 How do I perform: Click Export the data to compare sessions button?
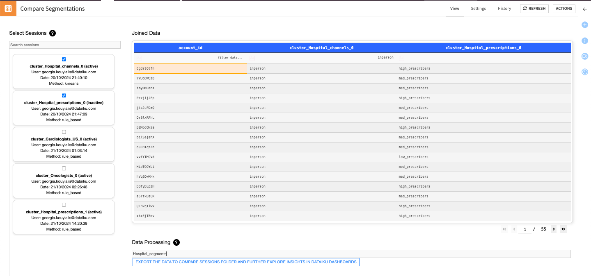[246, 262]
